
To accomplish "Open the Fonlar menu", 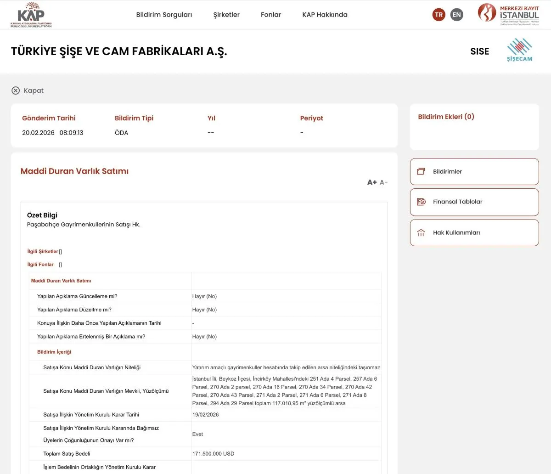I will click(271, 15).
